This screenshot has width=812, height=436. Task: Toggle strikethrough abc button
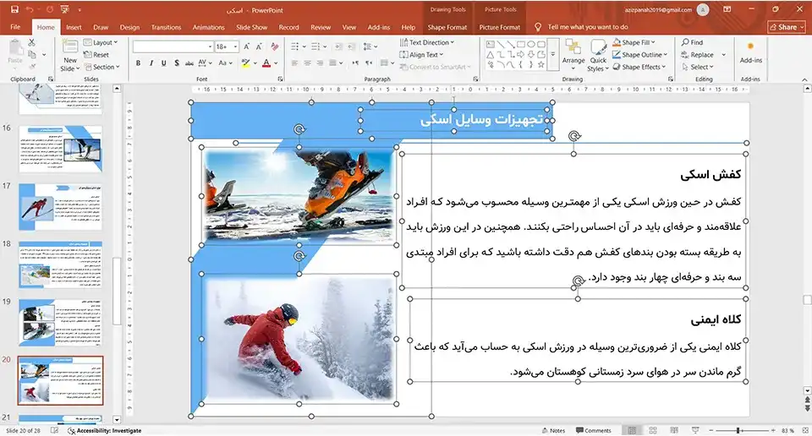tap(189, 63)
